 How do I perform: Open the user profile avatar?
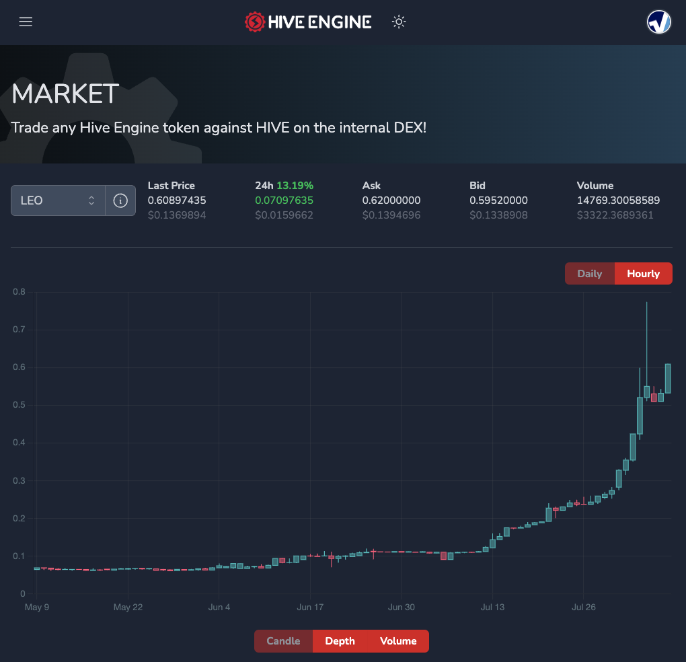pyautogui.click(x=659, y=22)
